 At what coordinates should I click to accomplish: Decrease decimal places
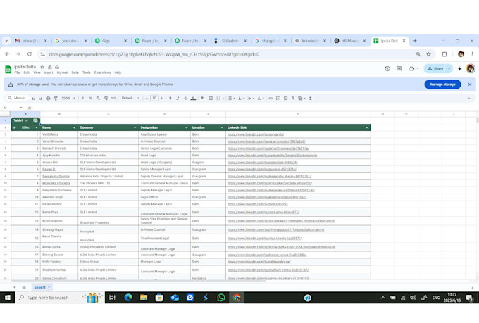98,99
